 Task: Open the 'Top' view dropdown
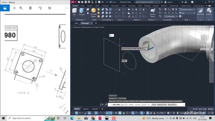click(x=187, y=13)
